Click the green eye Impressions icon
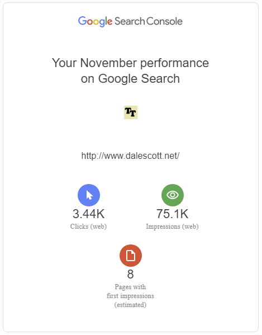The width and height of the screenshot is (262, 335). click(x=173, y=195)
